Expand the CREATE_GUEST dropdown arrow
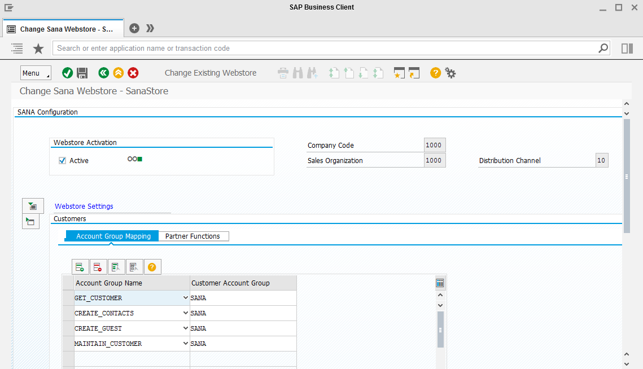The height and width of the screenshot is (369, 643). (185, 328)
